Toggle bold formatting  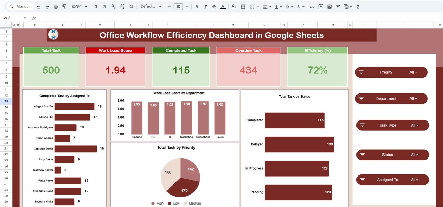tap(197, 7)
